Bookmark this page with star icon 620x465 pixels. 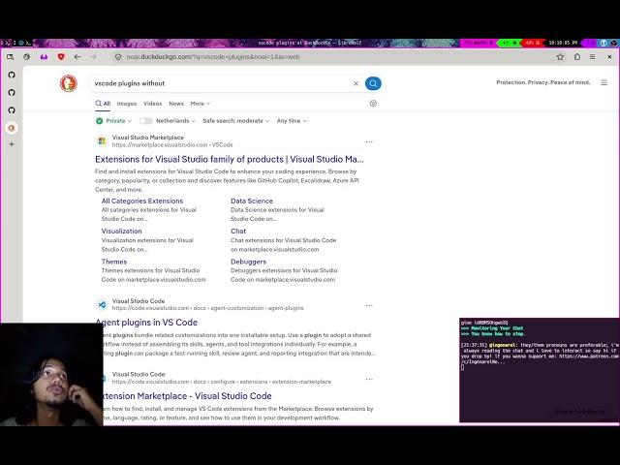pyautogui.click(x=560, y=57)
